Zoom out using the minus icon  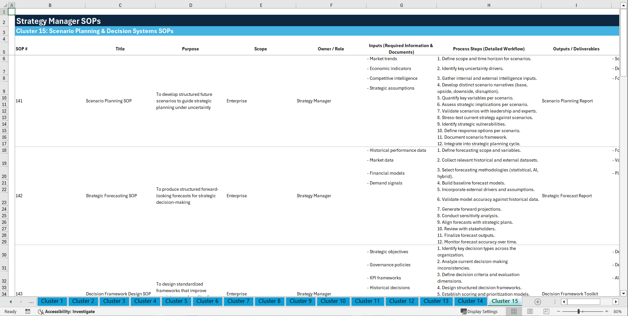[558, 311]
